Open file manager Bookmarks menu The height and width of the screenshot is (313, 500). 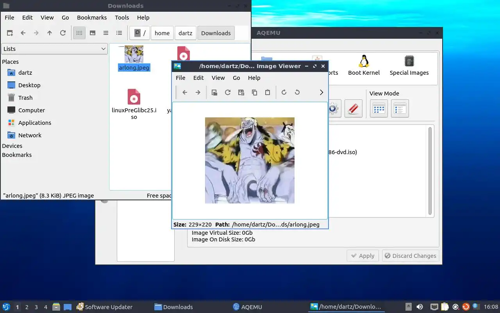pyautogui.click(x=92, y=17)
